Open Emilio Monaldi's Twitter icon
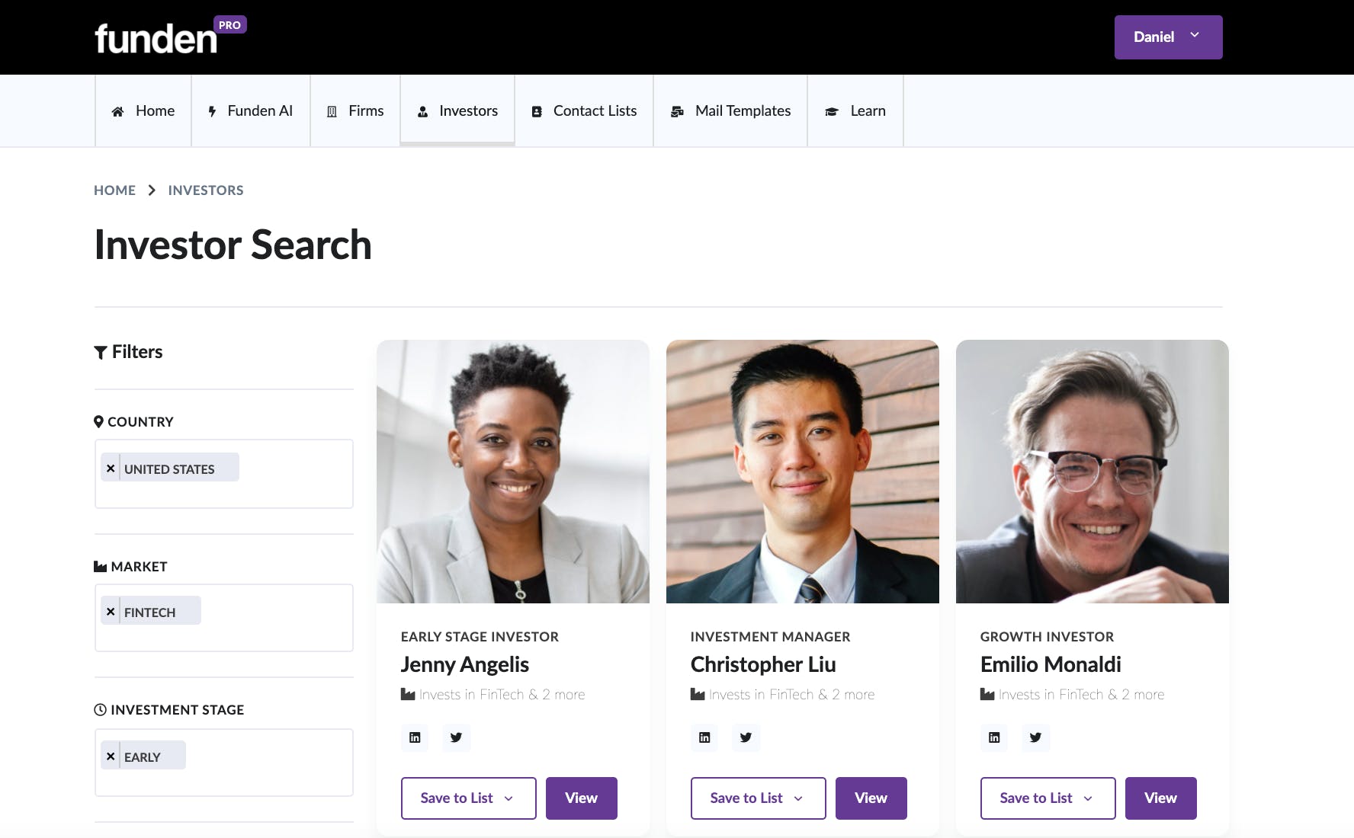The height and width of the screenshot is (838, 1354). [1035, 737]
